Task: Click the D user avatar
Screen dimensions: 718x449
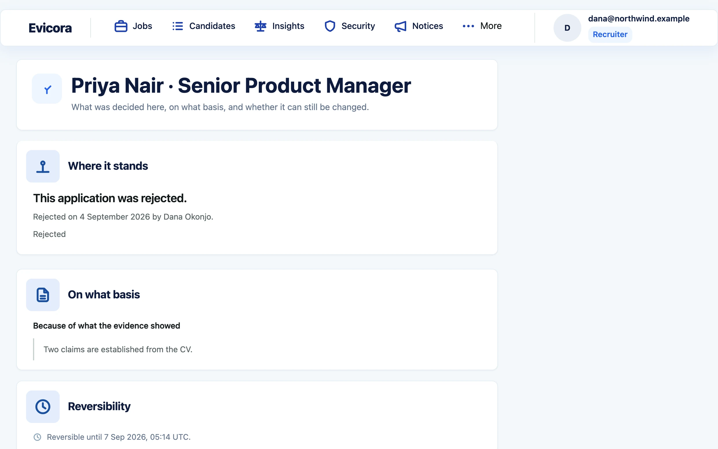Action: click(x=567, y=28)
